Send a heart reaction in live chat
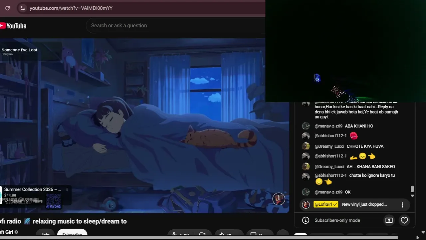 404,220
